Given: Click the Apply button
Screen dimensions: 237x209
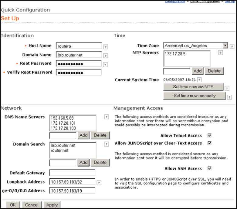Looking at the screenshot, I should coord(52,205).
